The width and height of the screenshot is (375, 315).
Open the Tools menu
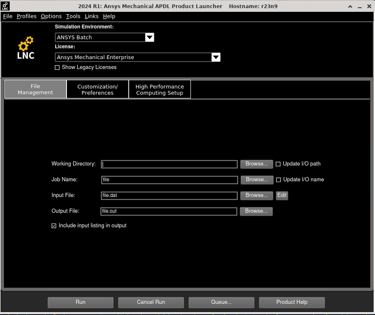point(73,16)
